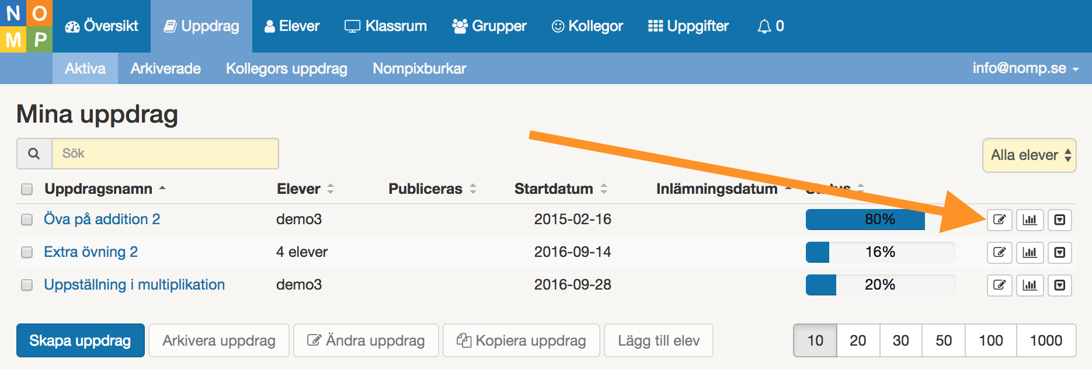Click edit icon for Öva på addition 2

pos(999,220)
